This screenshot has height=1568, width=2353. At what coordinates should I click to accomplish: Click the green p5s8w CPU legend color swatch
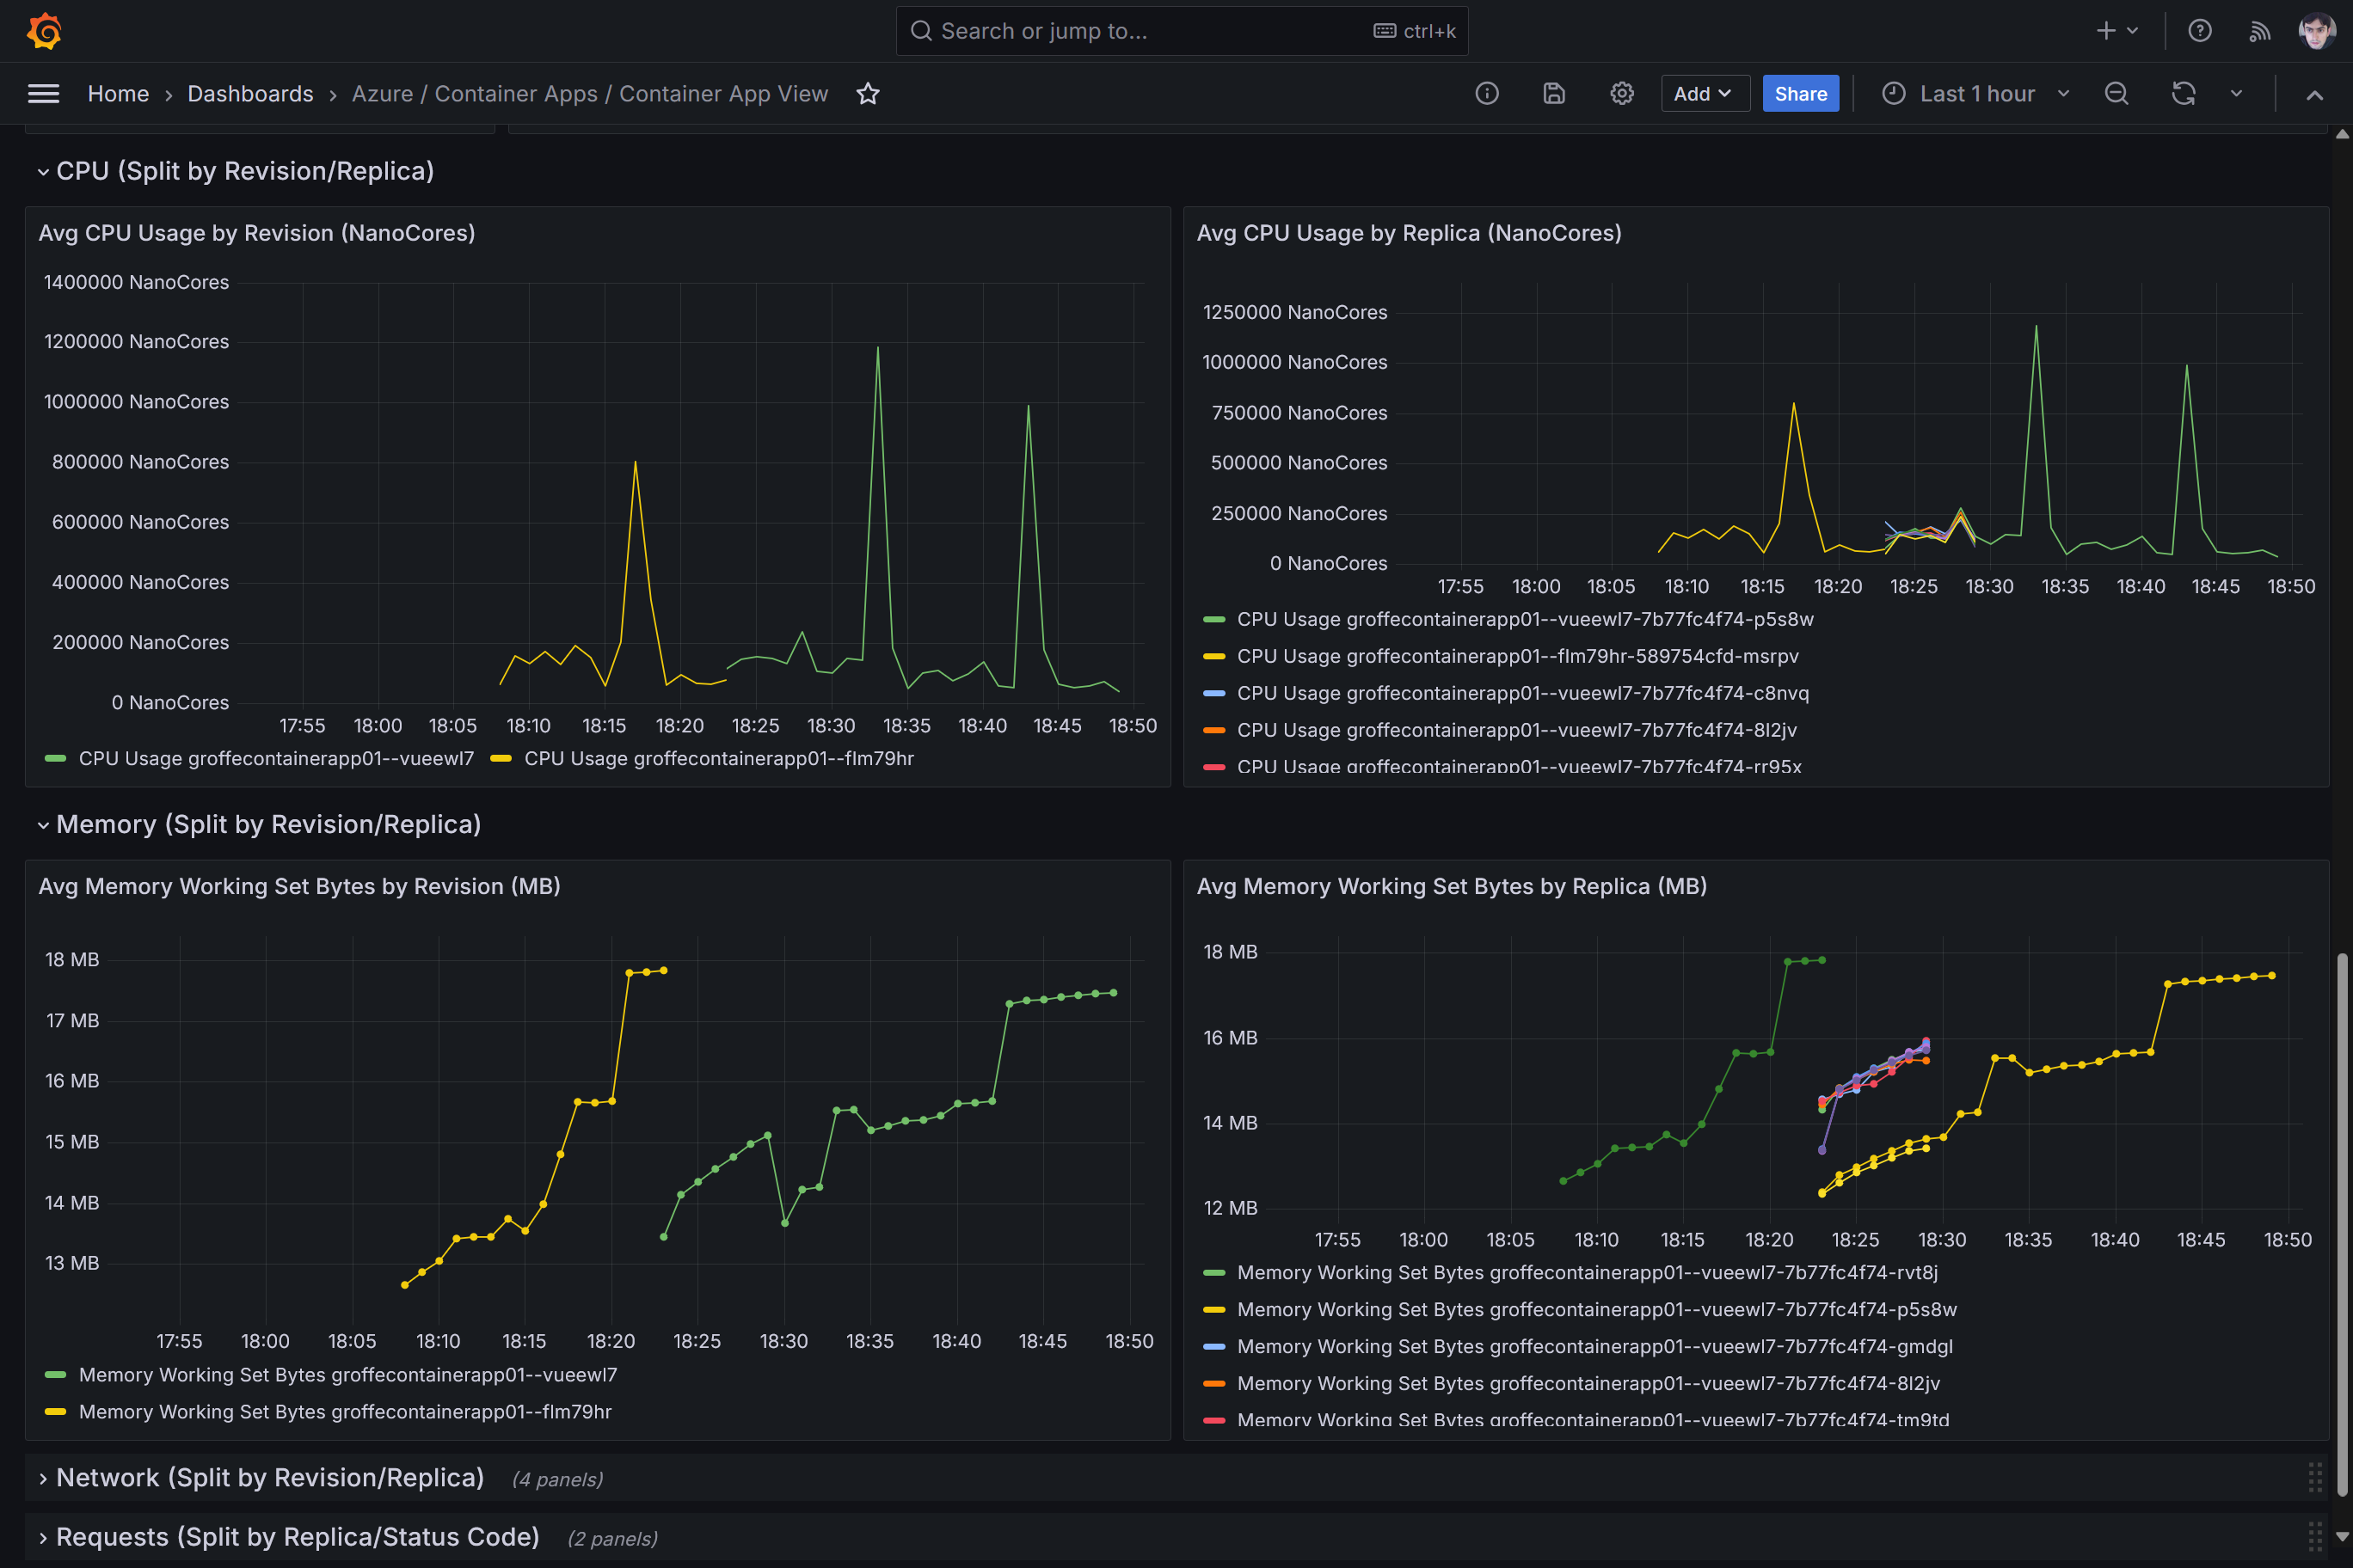[1213, 620]
